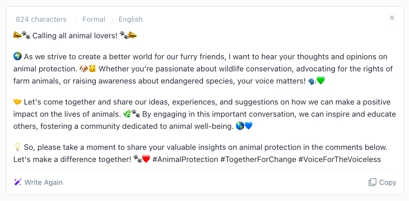Close the generated text card

click(x=392, y=18)
